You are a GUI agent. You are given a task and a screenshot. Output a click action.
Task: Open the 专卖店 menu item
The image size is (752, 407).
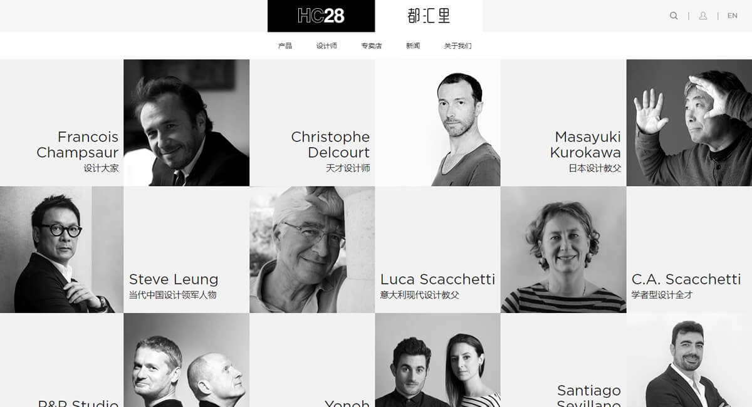coord(371,46)
